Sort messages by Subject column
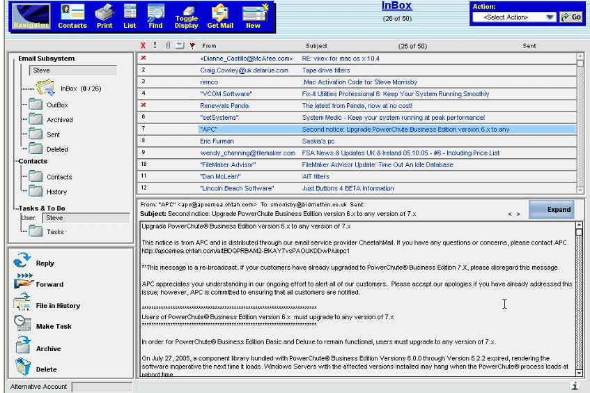590x393 pixels. (x=316, y=46)
